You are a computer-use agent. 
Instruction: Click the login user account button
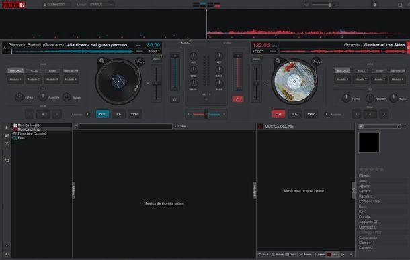click(x=56, y=5)
